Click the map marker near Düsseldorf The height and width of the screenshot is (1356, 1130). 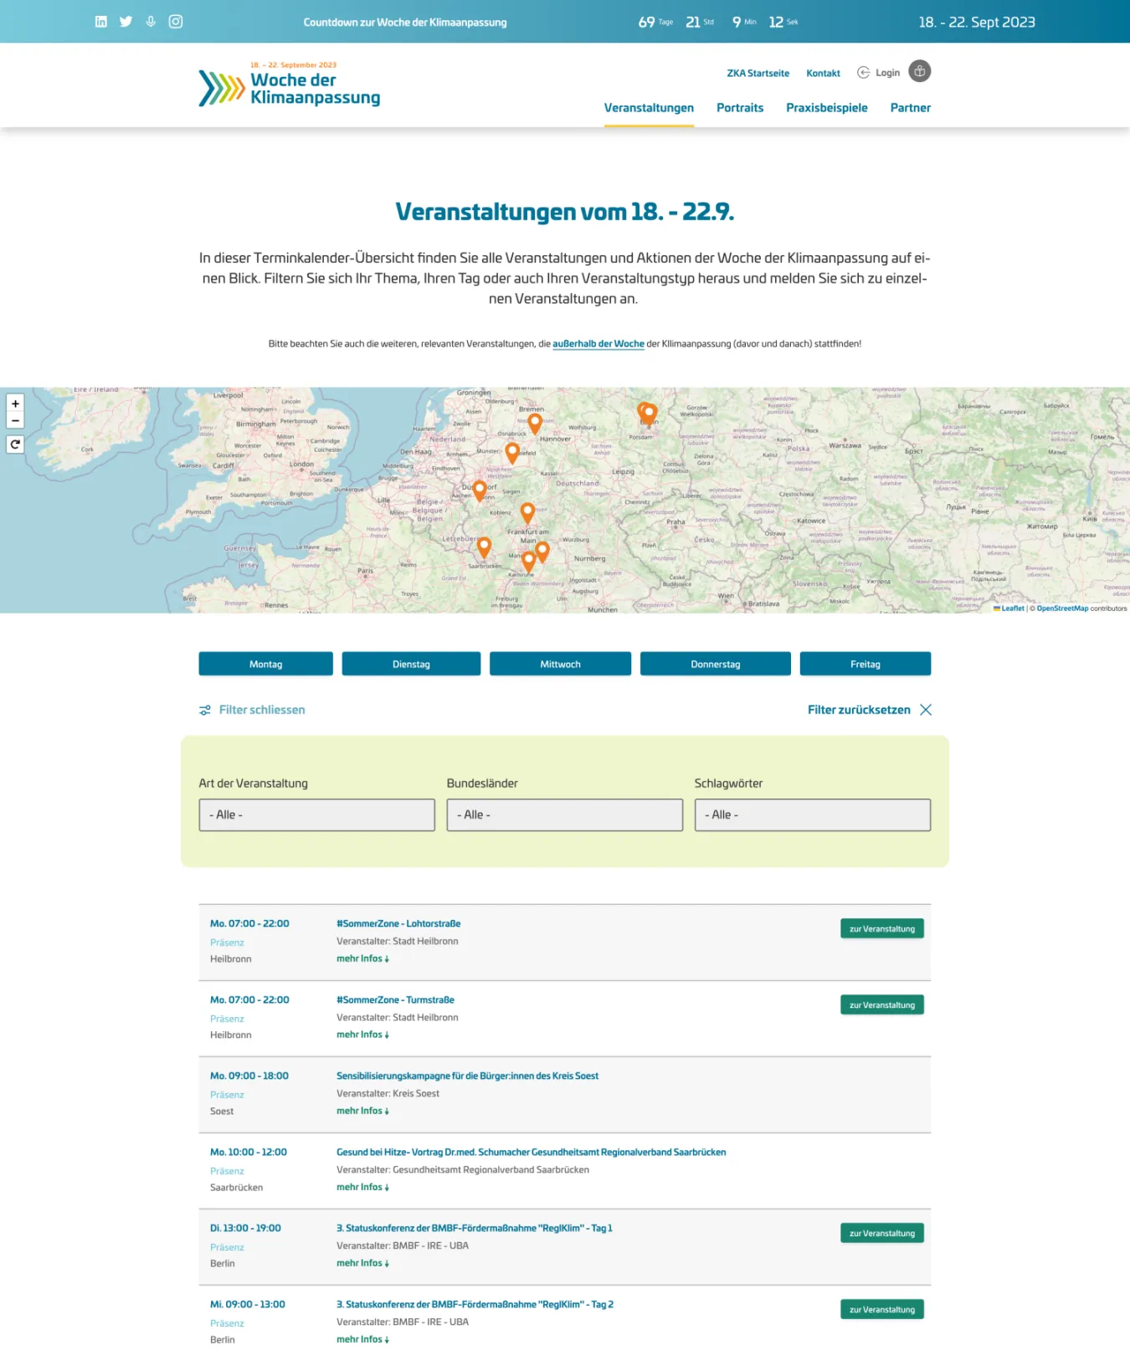[480, 491]
